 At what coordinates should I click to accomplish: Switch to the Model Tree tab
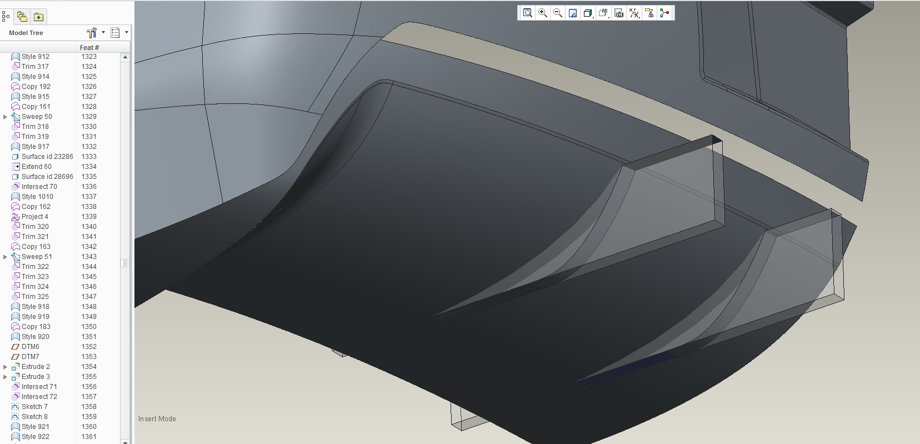6,17
